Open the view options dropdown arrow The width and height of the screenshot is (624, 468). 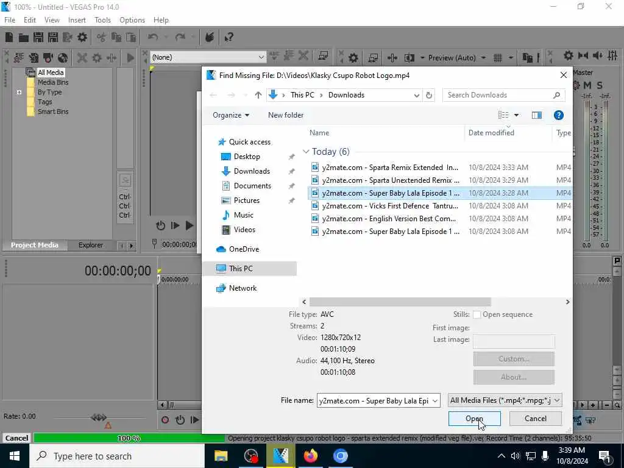click(517, 115)
